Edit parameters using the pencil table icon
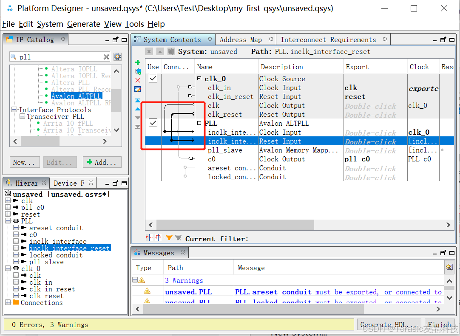The image size is (460, 336). 138,90
